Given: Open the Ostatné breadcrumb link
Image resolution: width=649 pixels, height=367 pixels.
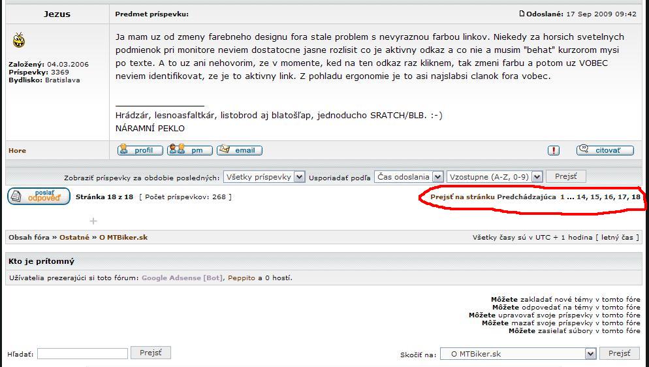Looking at the screenshot, I should [74, 238].
